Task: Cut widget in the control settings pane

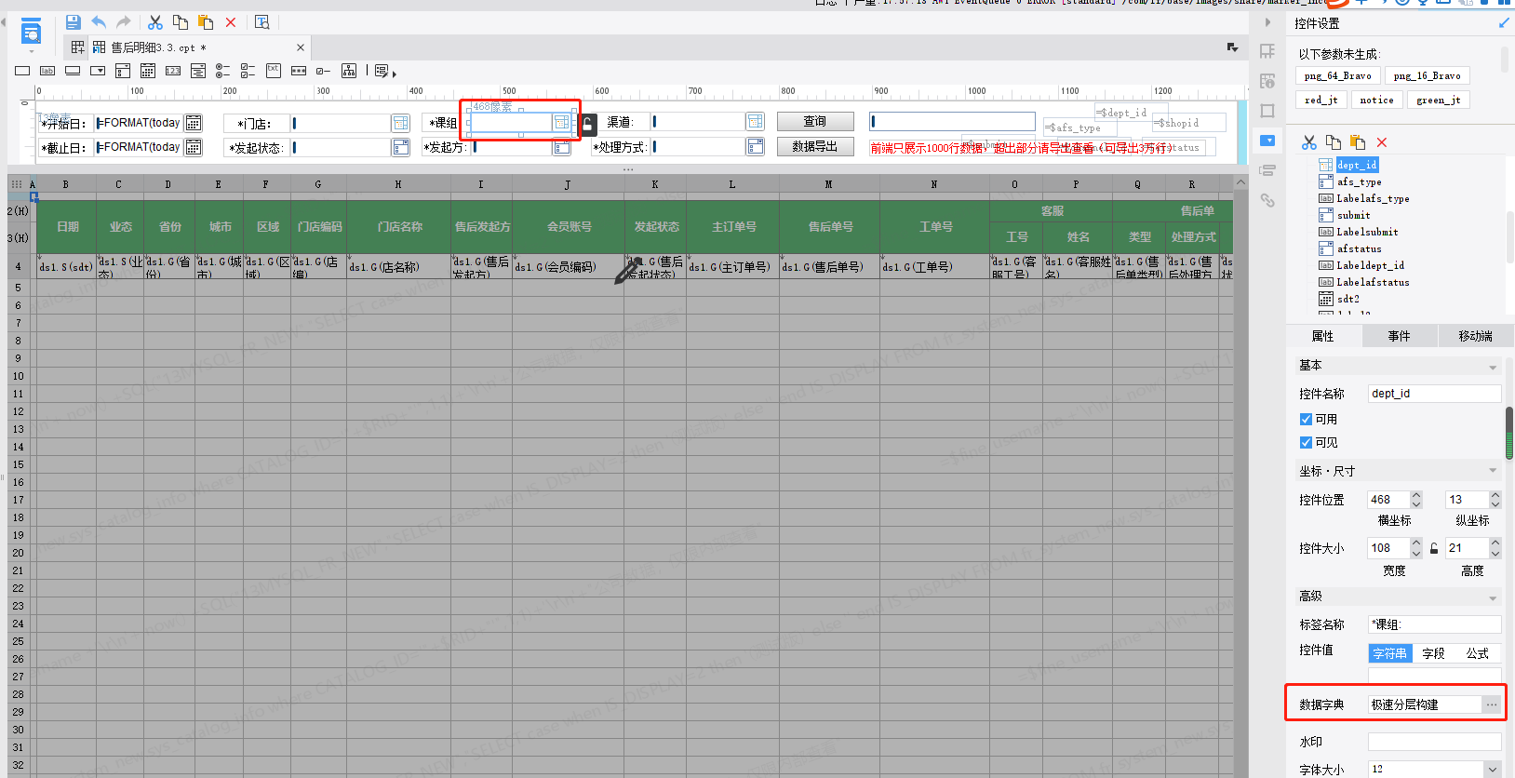Action: point(1309,142)
